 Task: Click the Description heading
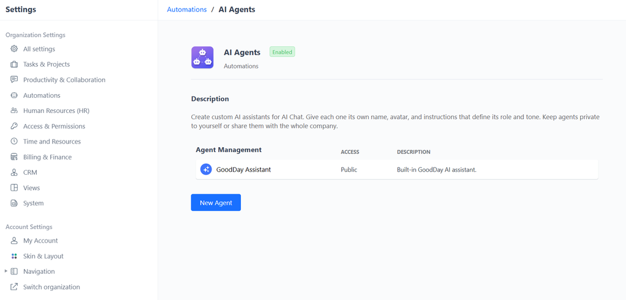point(210,98)
